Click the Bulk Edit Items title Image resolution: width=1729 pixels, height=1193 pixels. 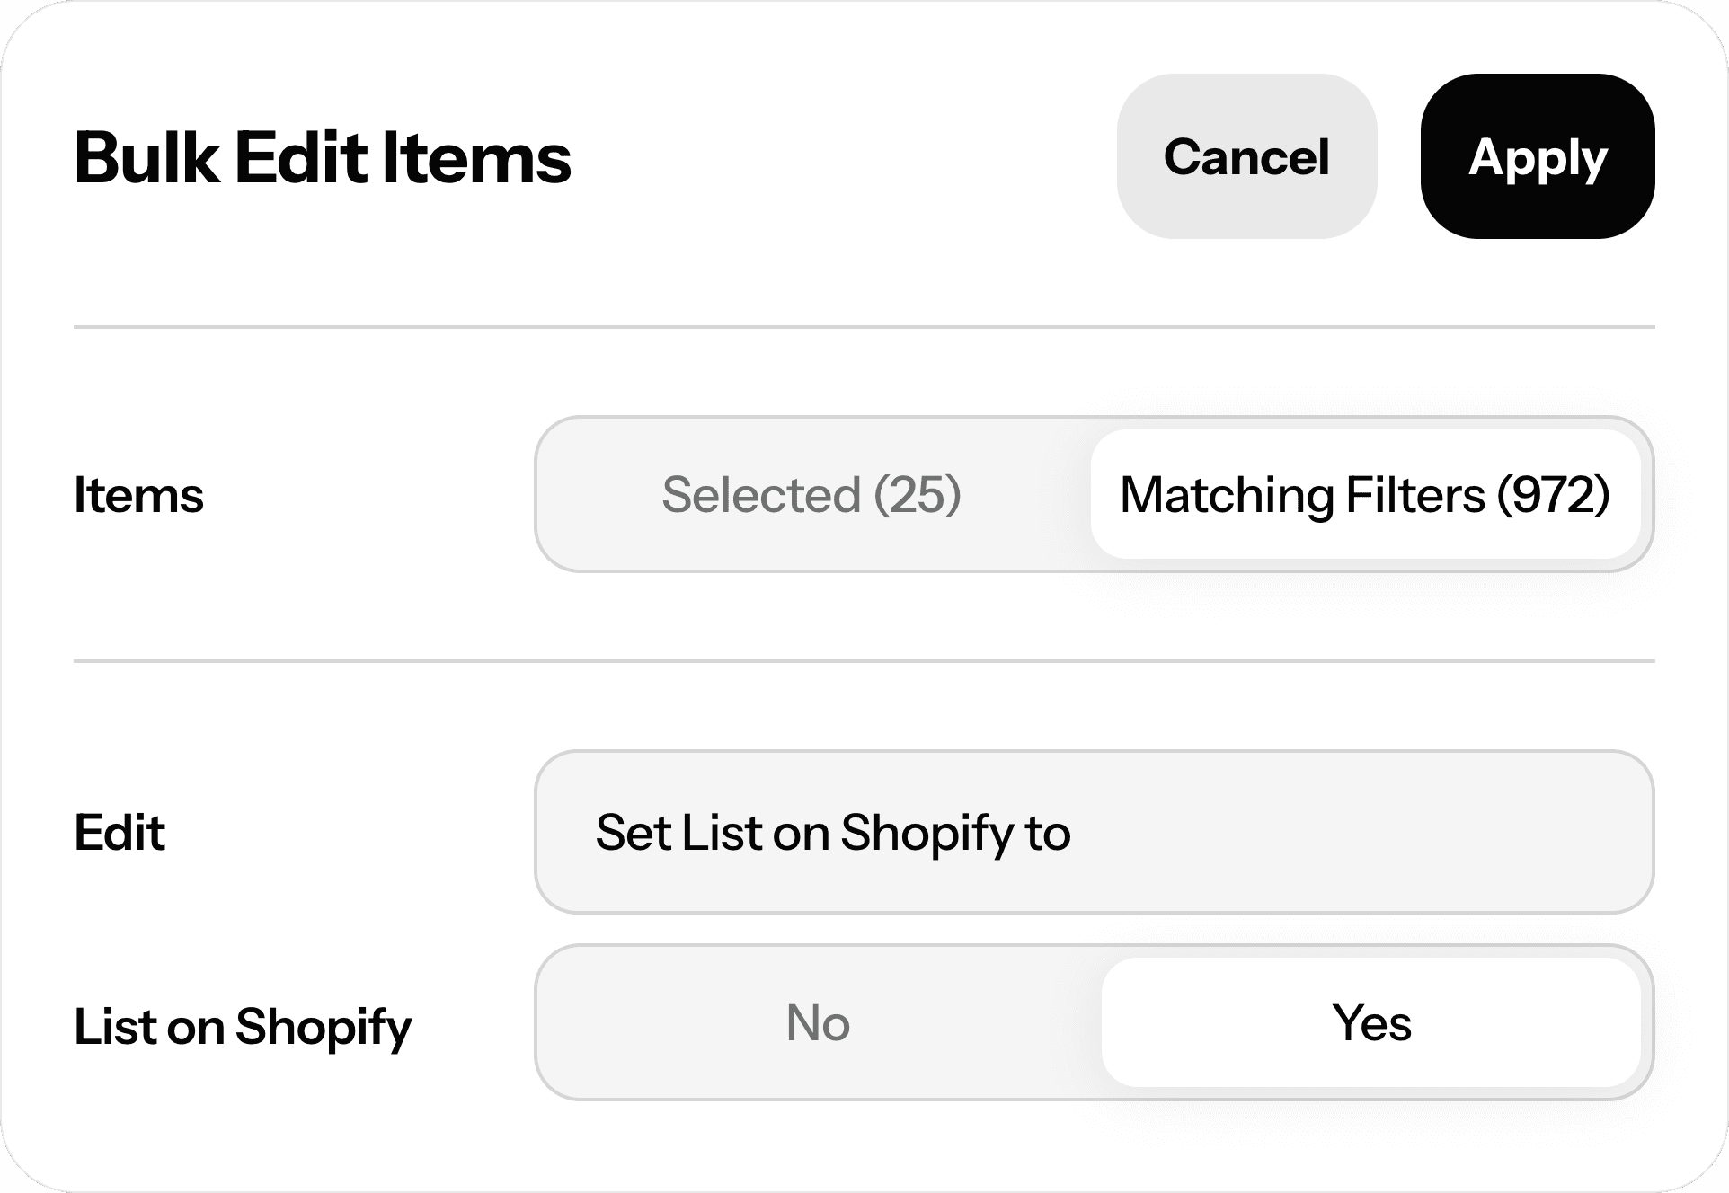322,162
